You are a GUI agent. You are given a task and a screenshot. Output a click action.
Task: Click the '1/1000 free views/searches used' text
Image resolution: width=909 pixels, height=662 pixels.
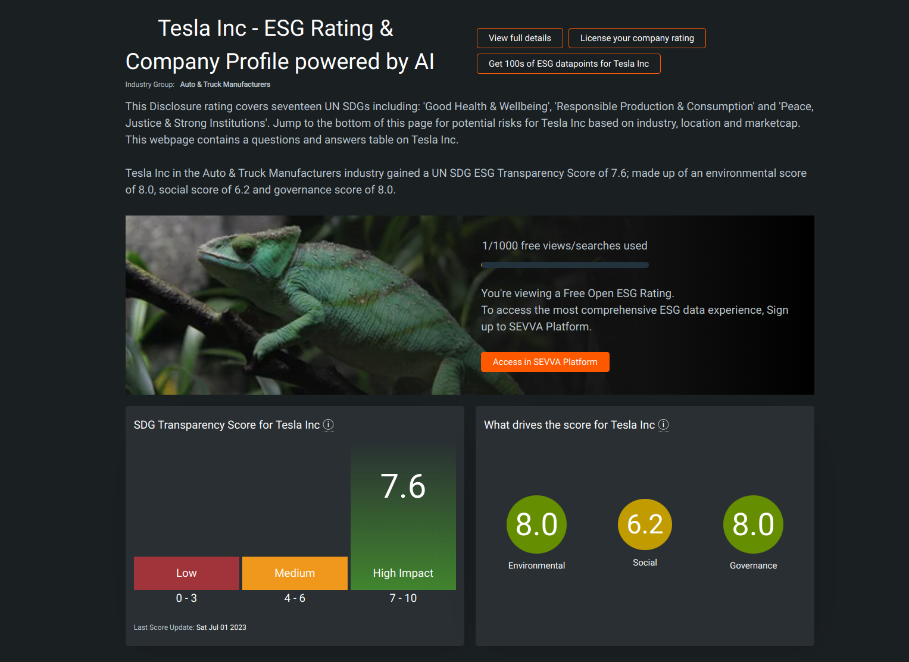point(564,246)
